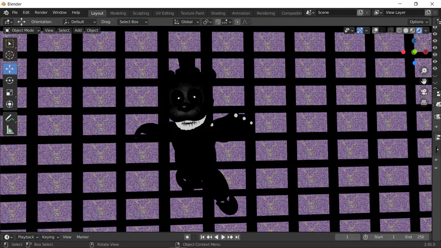The image size is (441, 248).
Task: Open the viewport Object menu
Action: point(92,30)
